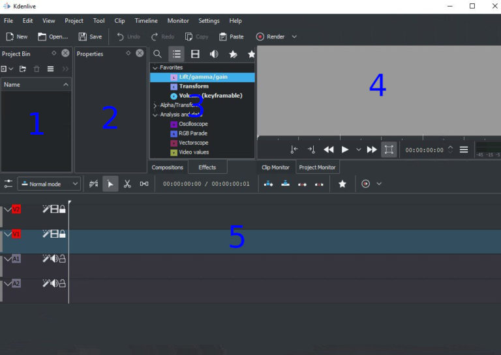Click the Paste toolbar button
The image size is (501, 355).
click(x=232, y=36)
